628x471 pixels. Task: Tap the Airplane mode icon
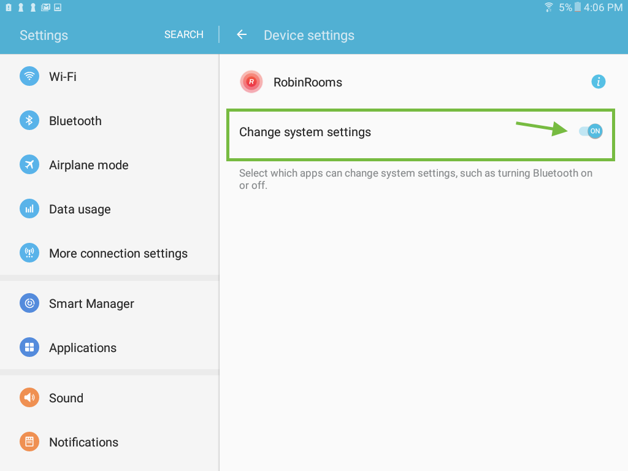coord(29,164)
